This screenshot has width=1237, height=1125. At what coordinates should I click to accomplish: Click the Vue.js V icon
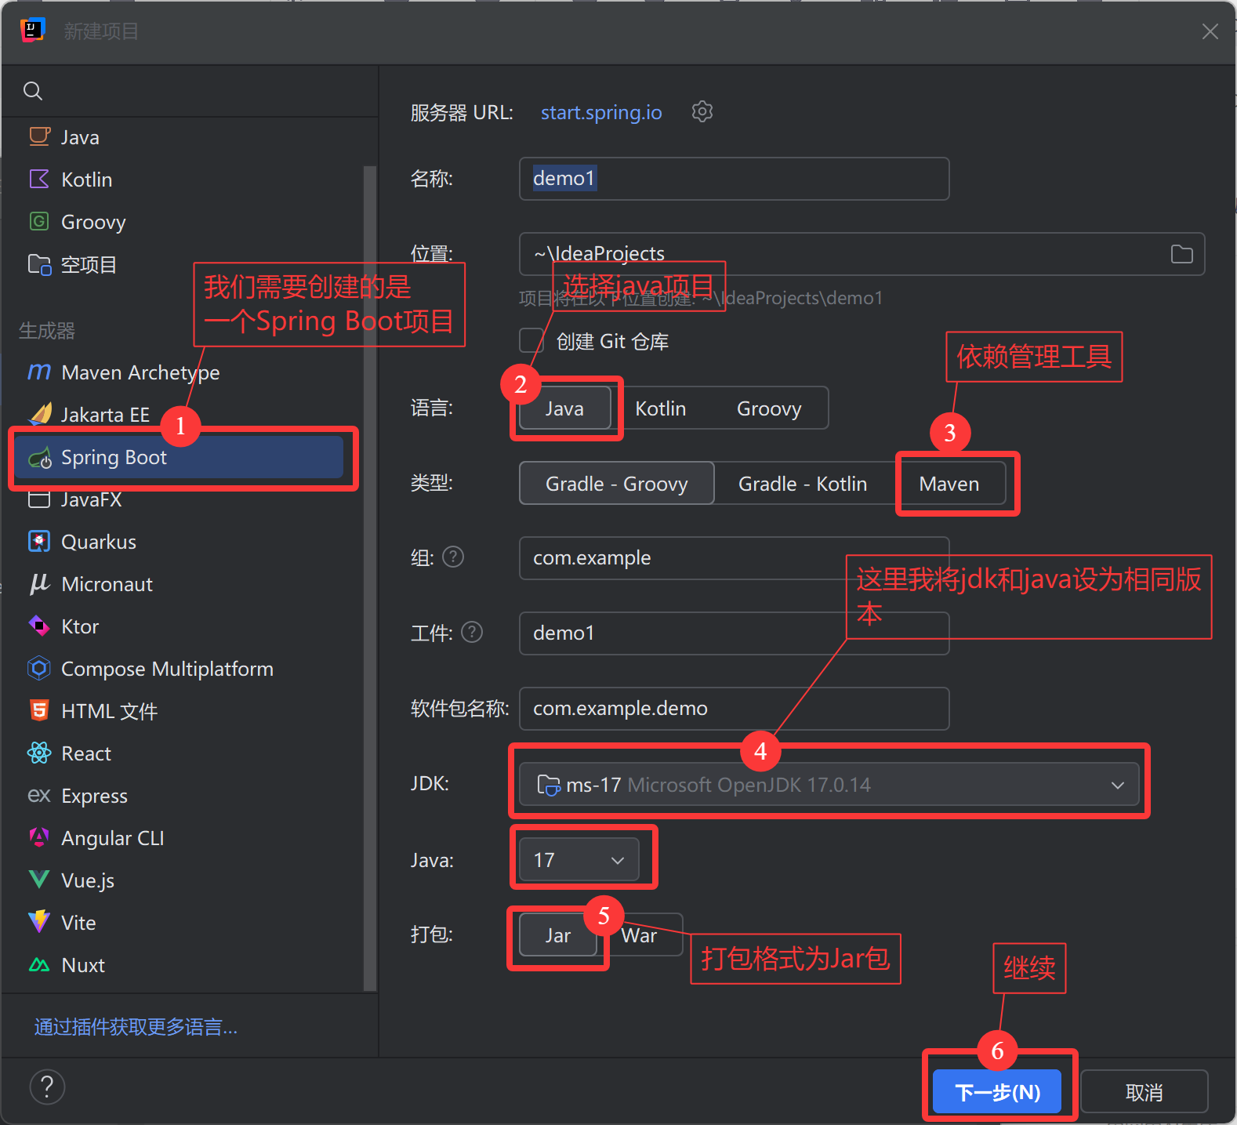39,880
